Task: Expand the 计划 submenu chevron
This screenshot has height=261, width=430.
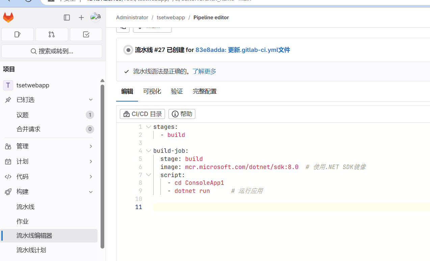Action: [x=91, y=162]
